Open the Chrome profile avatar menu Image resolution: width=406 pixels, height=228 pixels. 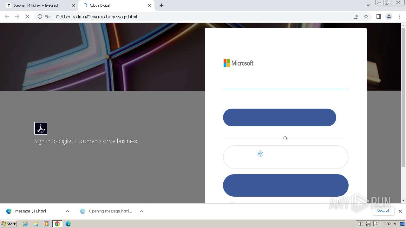pos(389,16)
